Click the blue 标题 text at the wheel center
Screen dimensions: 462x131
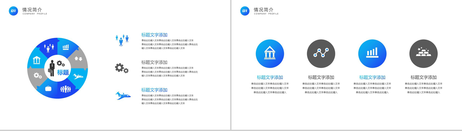pyautogui.click(x=63, y=72)
